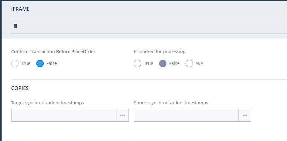Screen dimensions: 287x141
Task: Set Is blocked for processing to True
Action: pyautogui.click(x=137, y=63)
